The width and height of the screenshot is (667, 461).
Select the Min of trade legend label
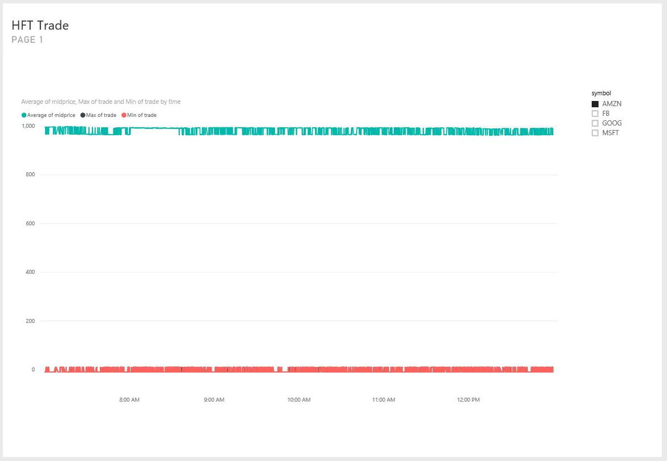(x=141, y=115)
